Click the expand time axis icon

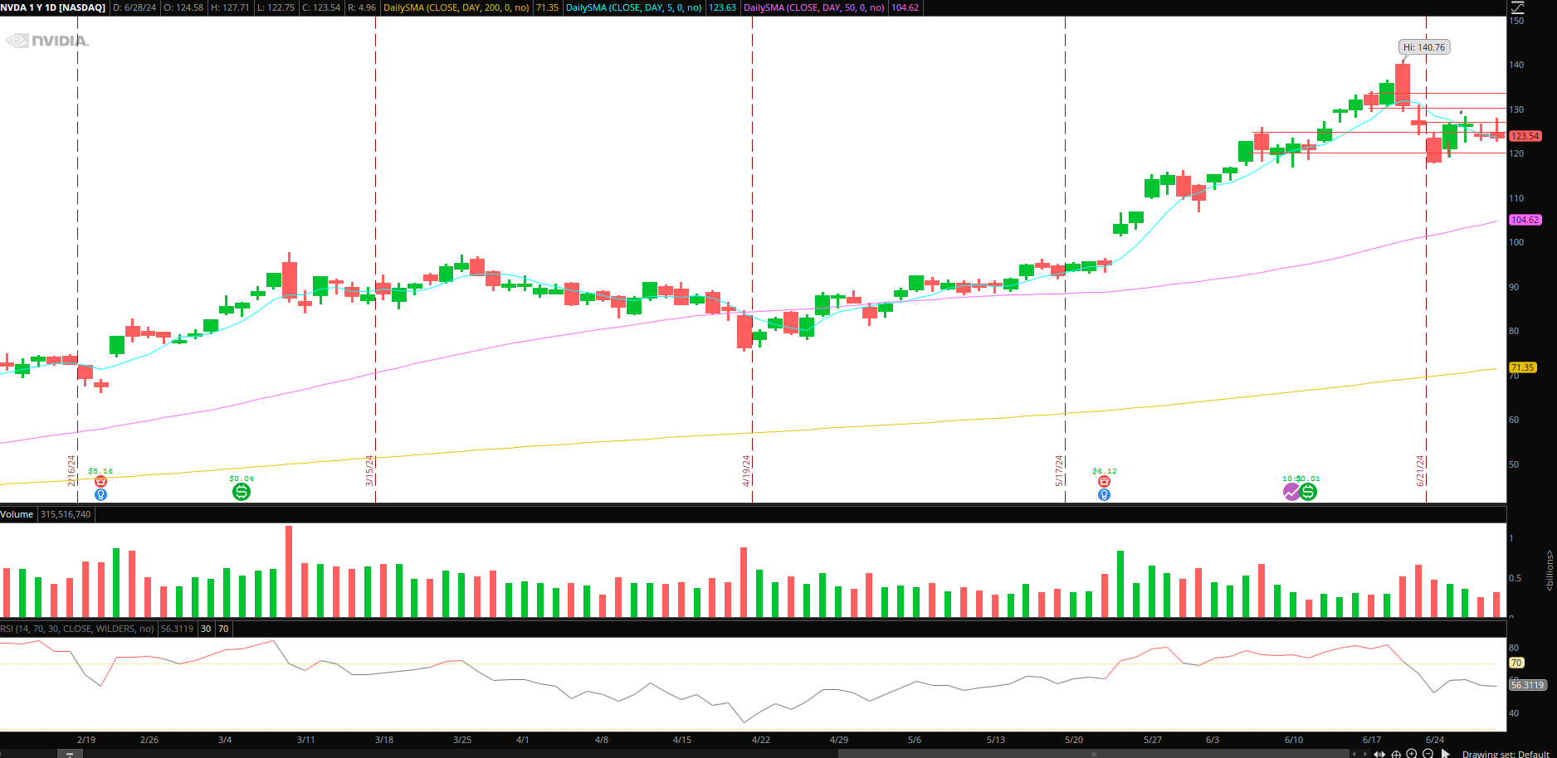pyautogui.click(x=1379, y=754)
